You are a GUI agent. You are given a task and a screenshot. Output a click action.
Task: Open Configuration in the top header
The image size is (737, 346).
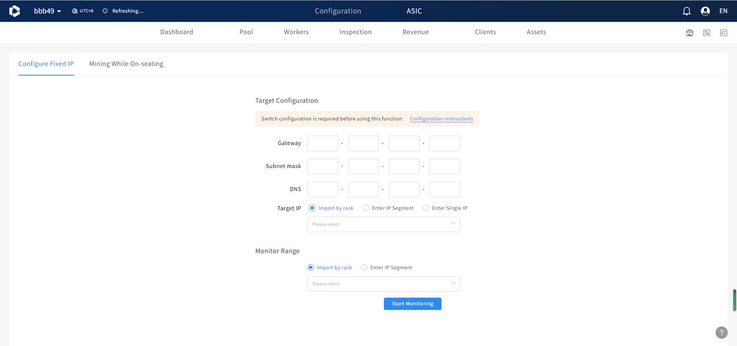point(338,11)
